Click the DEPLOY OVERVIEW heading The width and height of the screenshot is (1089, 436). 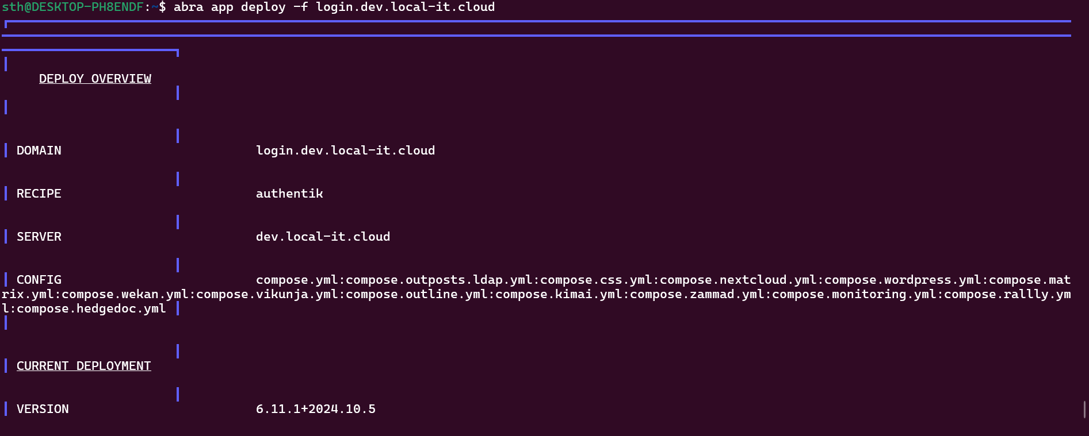coord(95,79)
